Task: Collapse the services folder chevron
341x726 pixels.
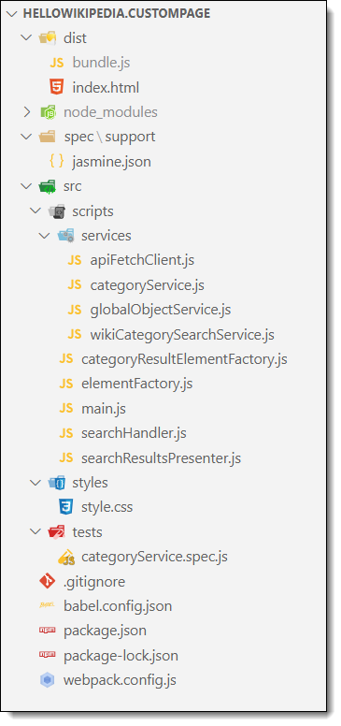Action: (45, 236)
